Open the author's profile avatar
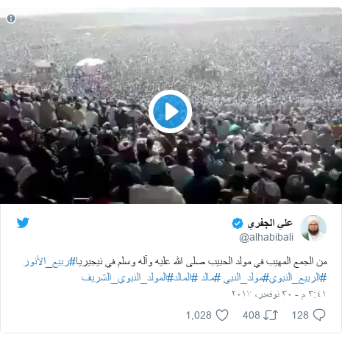 313,228
